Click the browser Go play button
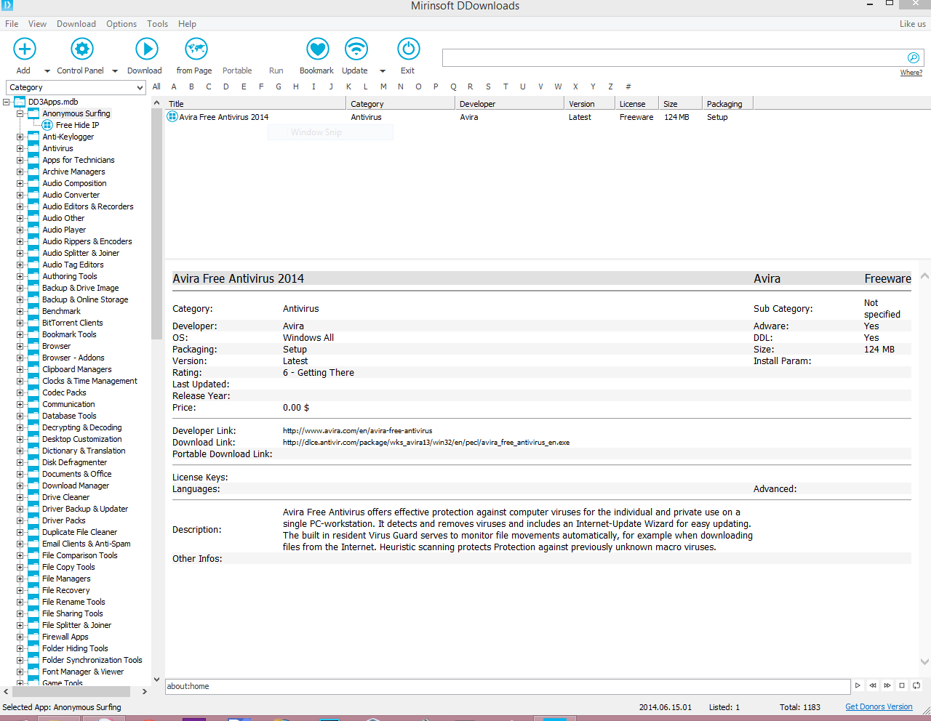Screen dimensions: 931x721 tap(858, 685)
